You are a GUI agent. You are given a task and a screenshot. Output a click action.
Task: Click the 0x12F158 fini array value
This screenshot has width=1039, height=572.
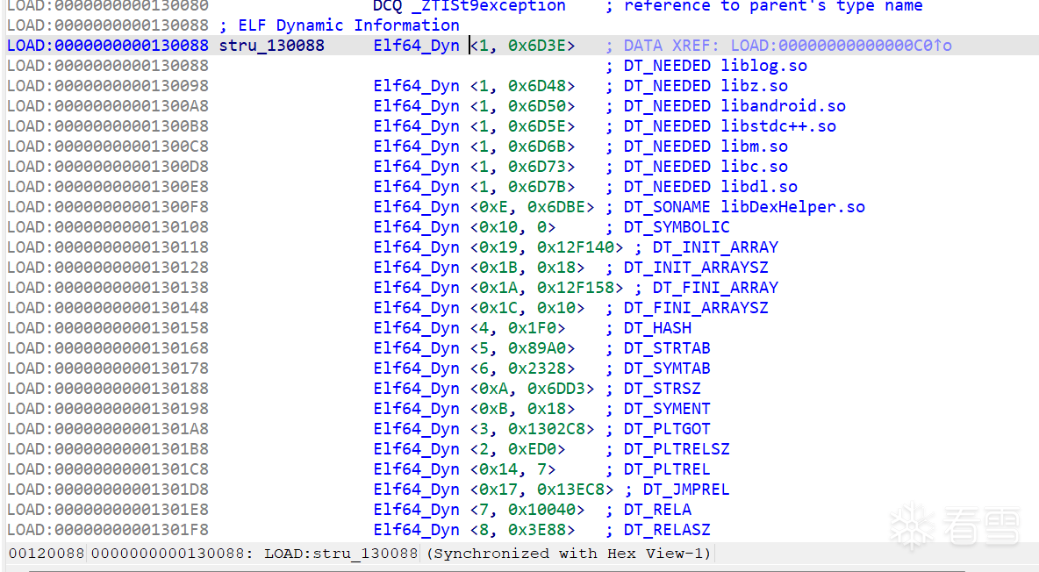point(575,288)
